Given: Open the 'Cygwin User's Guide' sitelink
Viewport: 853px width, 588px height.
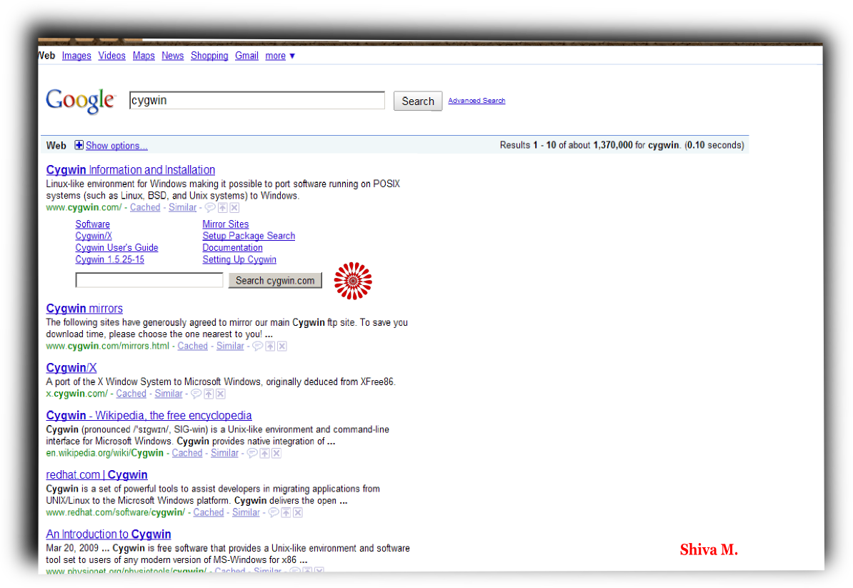Looking at the screenshot, I should click(117, 248).
